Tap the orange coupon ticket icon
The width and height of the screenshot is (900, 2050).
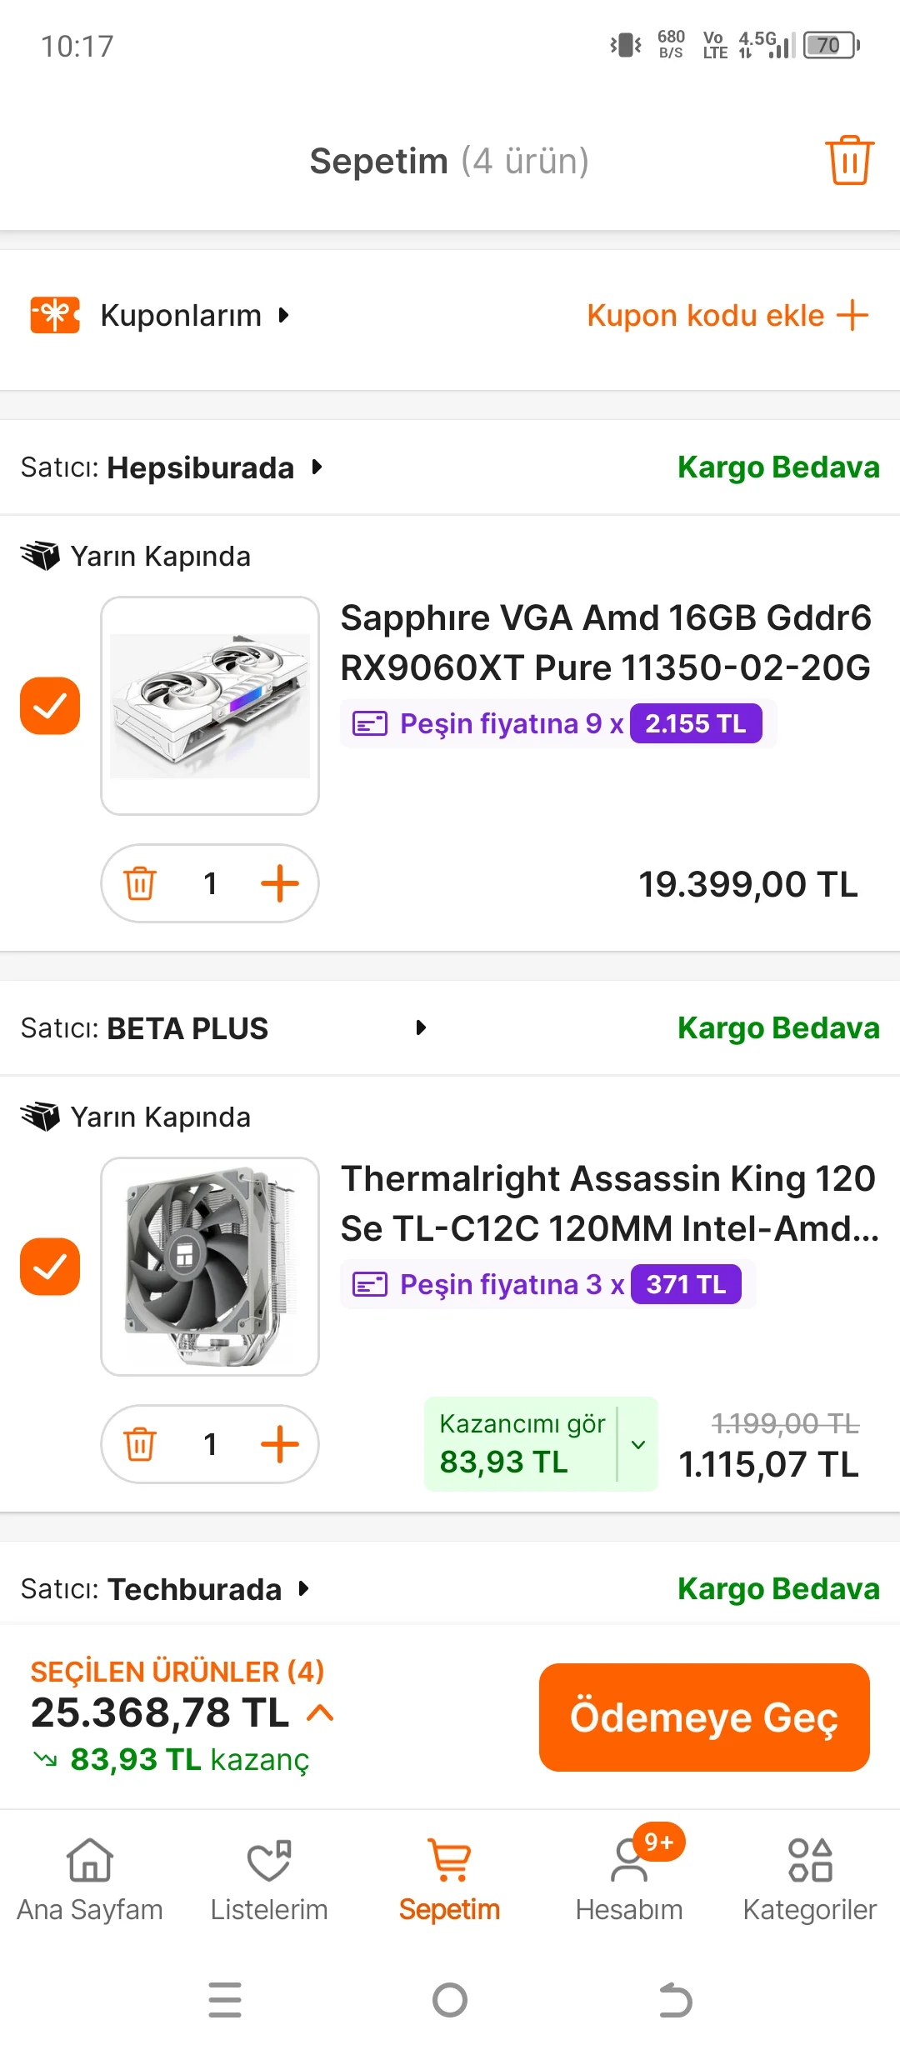pyautogui.click(x=55, y=315)
